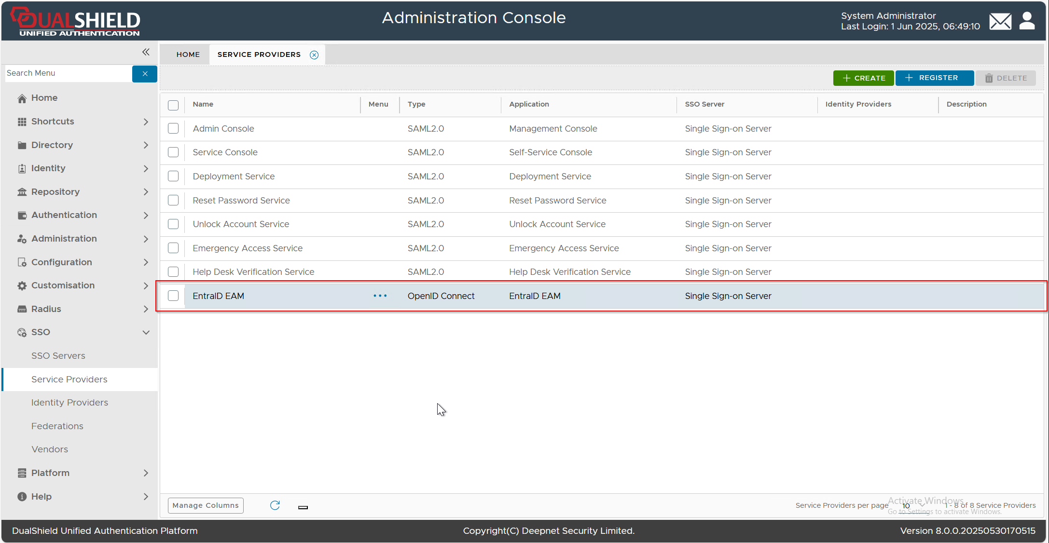This screenshot has width=1049, height=543.
Task: Click the refresh icon below the table
Action: tap(275, 505)
